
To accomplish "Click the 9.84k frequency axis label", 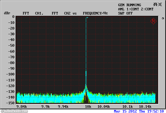I will click(x=22, y=107).
